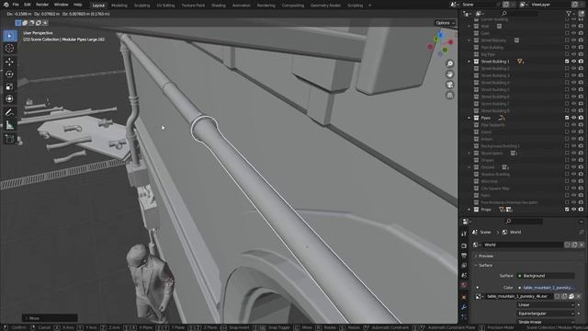588x331 pixels.
Task: Disable Props collection in renders
Action: point(581,210)
